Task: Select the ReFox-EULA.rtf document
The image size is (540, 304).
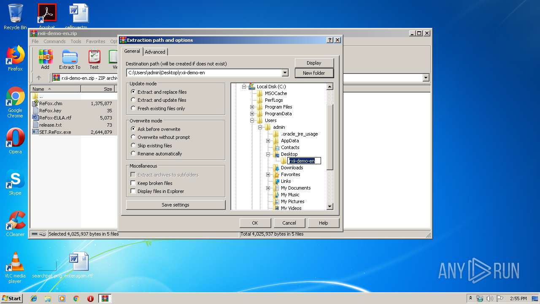Action: click(x=55, y=118)
